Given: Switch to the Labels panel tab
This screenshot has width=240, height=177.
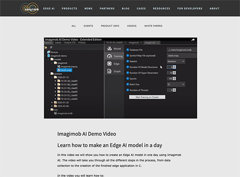Looking at the screenshot, I should [x=58, y=43].
